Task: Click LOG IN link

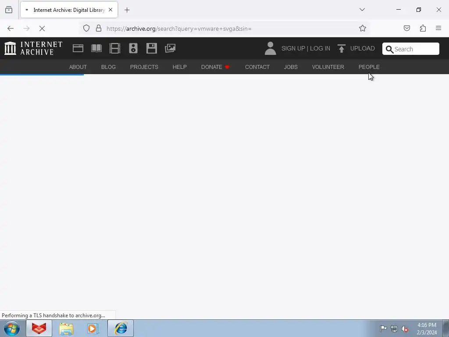Action: pyautogui.click(x=320, y=48)
